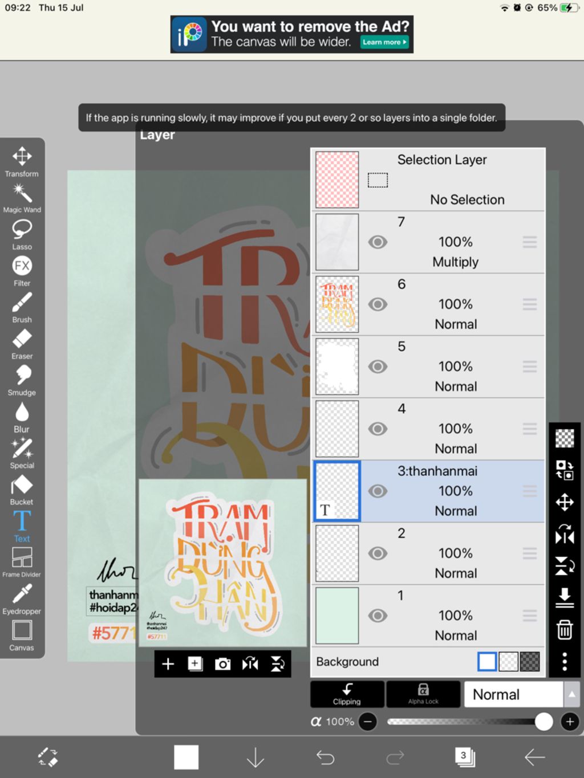Tap the reorder handle on layer 6

(x=530, y=304)
